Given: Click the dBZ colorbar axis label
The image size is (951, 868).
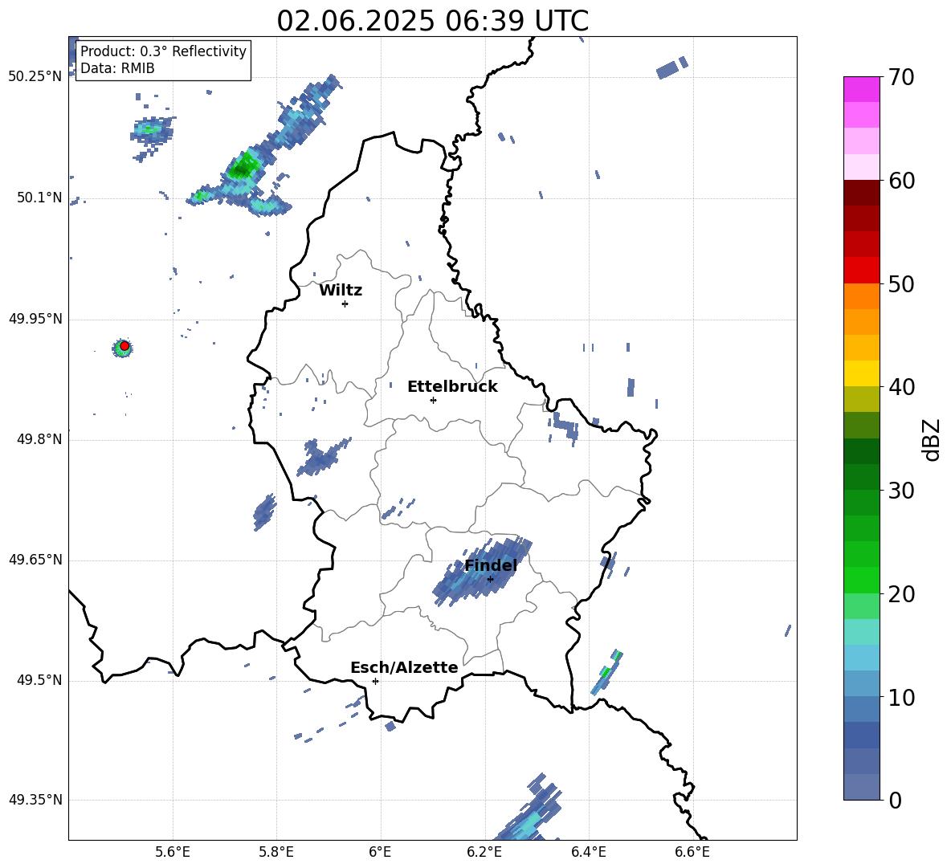Looking at the screenshot, I should (x=931, y=439).
